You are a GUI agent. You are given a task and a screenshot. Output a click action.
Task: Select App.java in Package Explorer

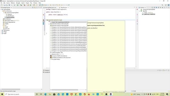tap(10, 14)
